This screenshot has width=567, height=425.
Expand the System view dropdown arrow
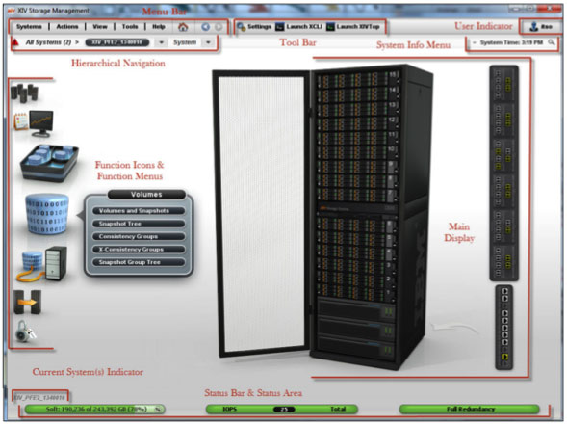click(x=208, y=42)
